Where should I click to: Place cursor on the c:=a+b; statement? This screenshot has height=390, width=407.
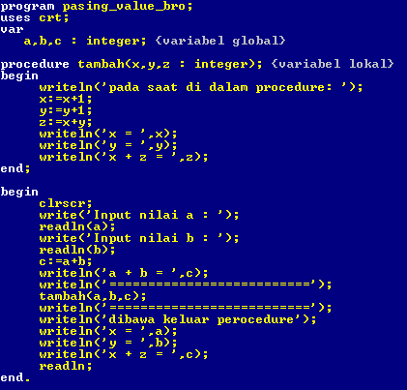click(x=66, y=261)
